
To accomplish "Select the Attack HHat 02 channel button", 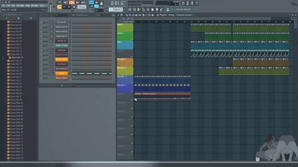I will 61,32.
